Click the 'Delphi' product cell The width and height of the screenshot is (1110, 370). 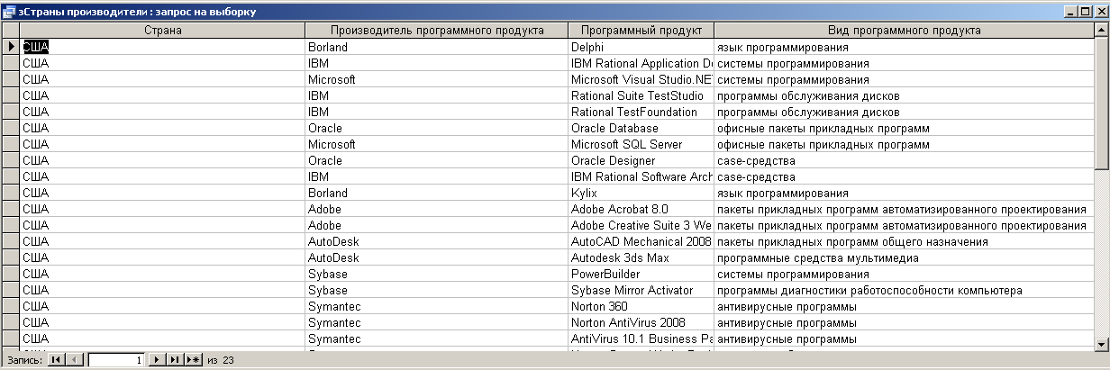pos(641,47)
